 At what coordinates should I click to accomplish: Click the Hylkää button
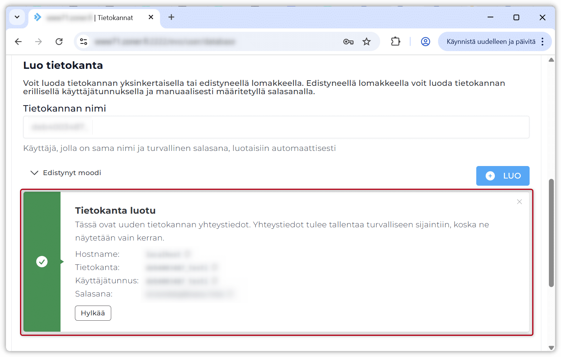[93, 313]
